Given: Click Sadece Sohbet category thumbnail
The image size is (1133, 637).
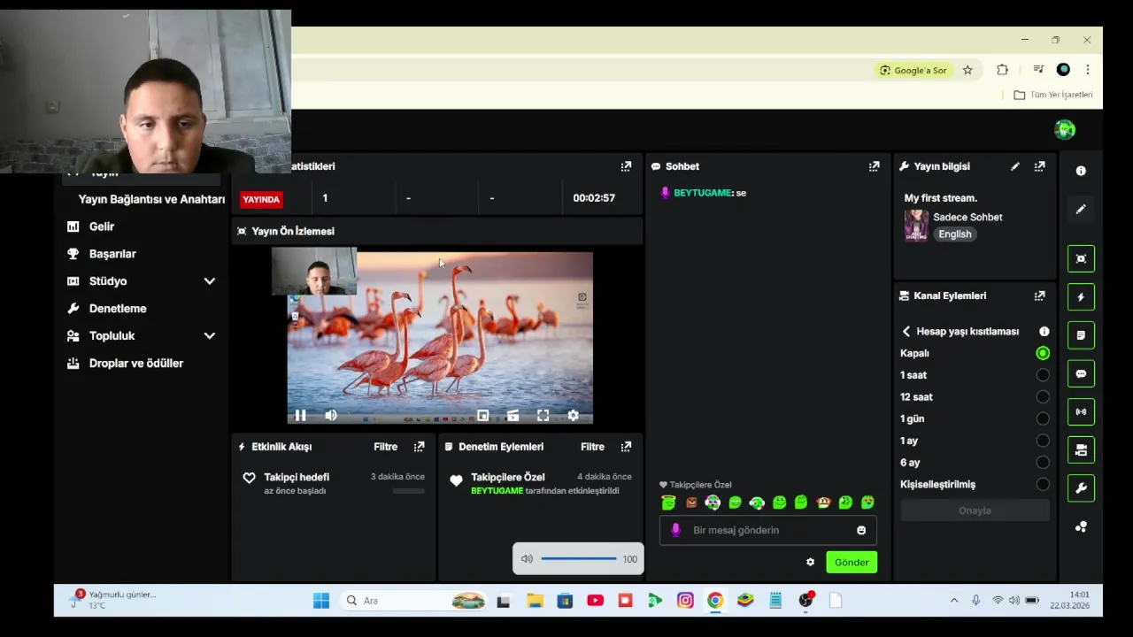Looking at the screenshot, I should (916, 226).
